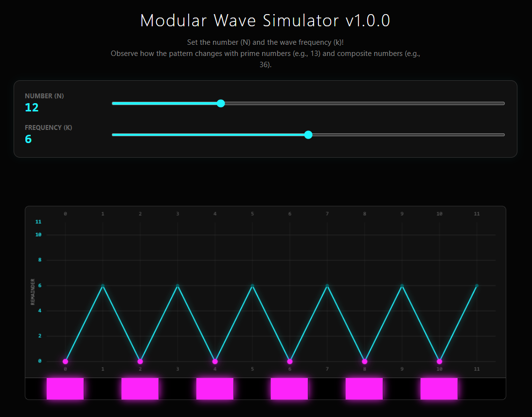Click the third magenta block in bottom strip

[x=215, y=389]
